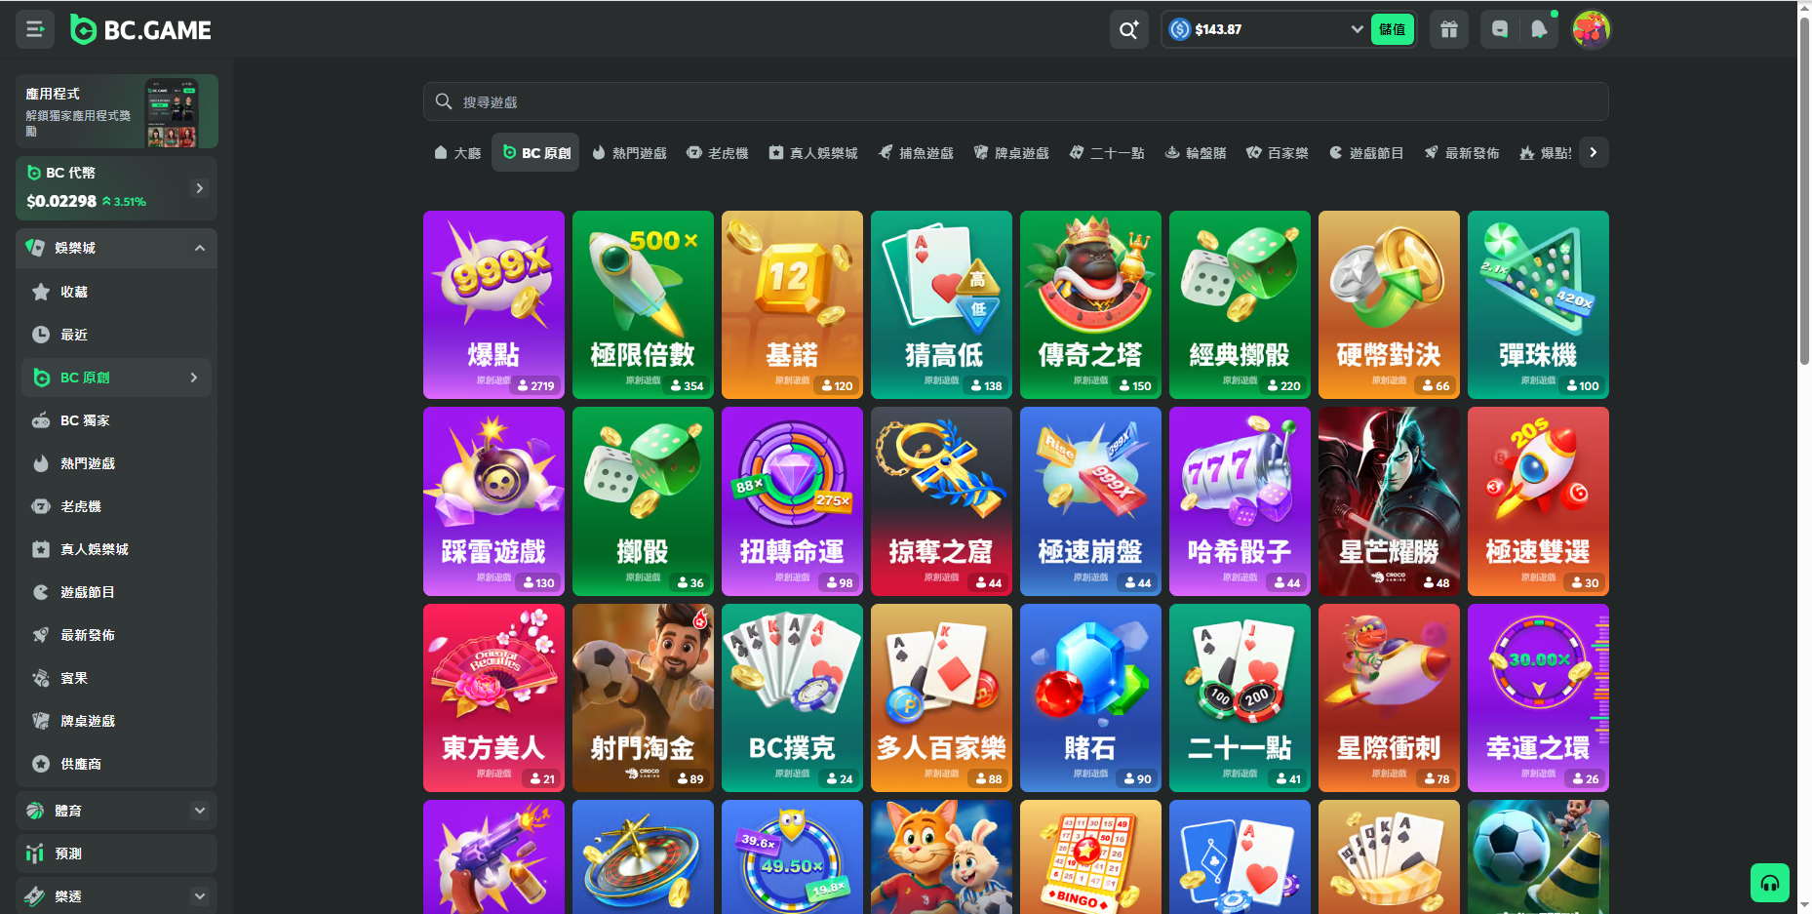Select the 二十一點 tab
This screenshot has height=914, width=1812.
tap(1107, 152)
